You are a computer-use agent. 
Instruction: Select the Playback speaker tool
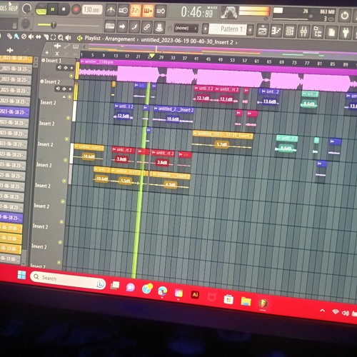coord(69,38)
